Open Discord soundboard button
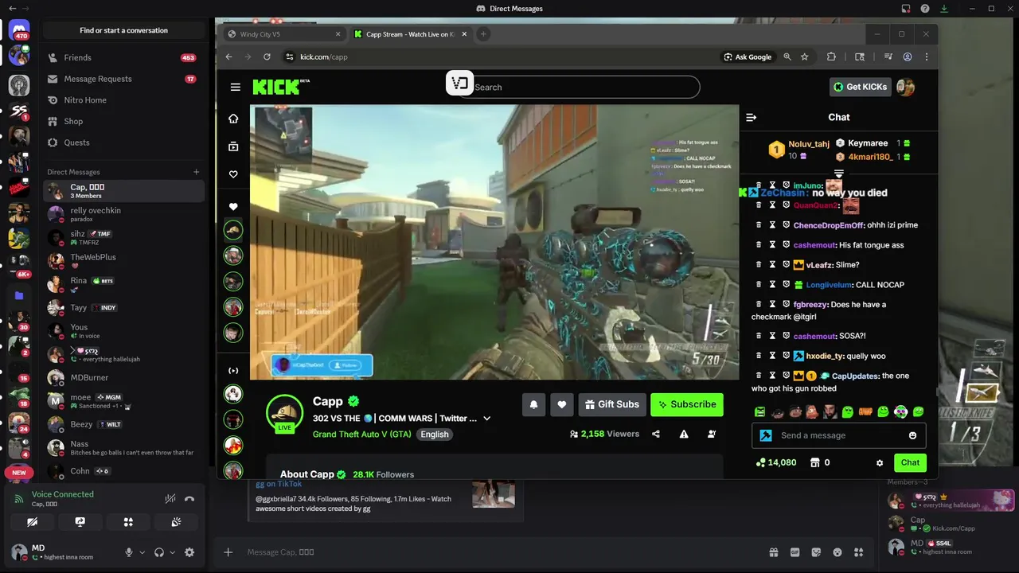 (177, 522)
